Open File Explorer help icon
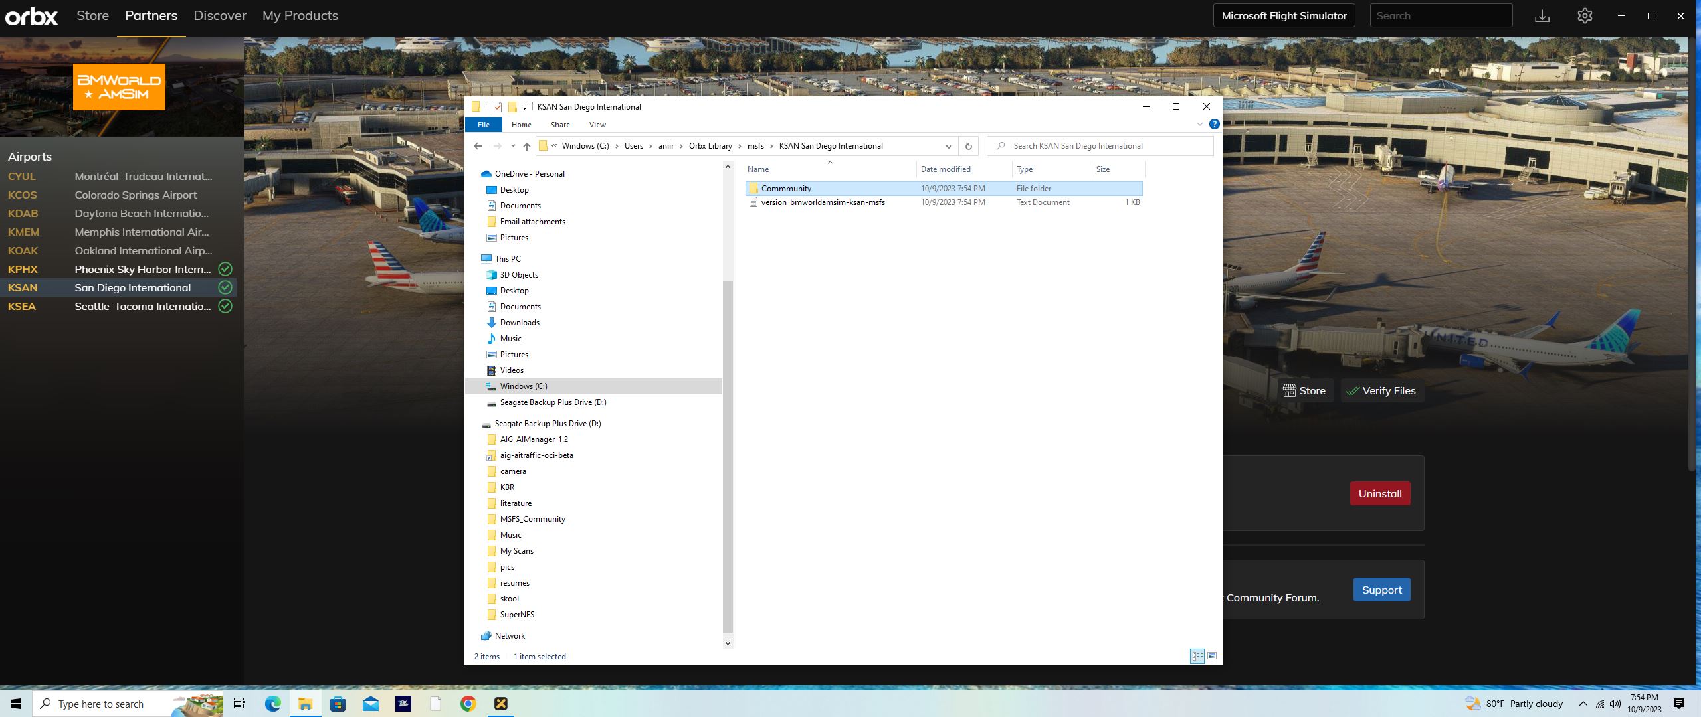Image resolution: width=1701 pixels, height=717 pixels. pyautogui.click(x=1214, y=124)
